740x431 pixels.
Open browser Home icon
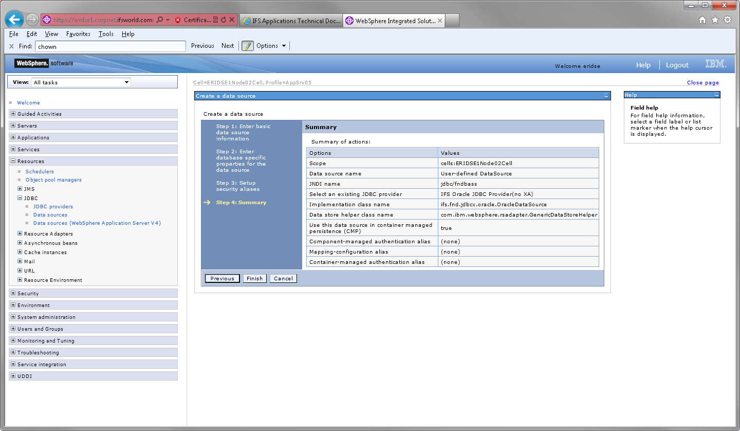point(702,20)
